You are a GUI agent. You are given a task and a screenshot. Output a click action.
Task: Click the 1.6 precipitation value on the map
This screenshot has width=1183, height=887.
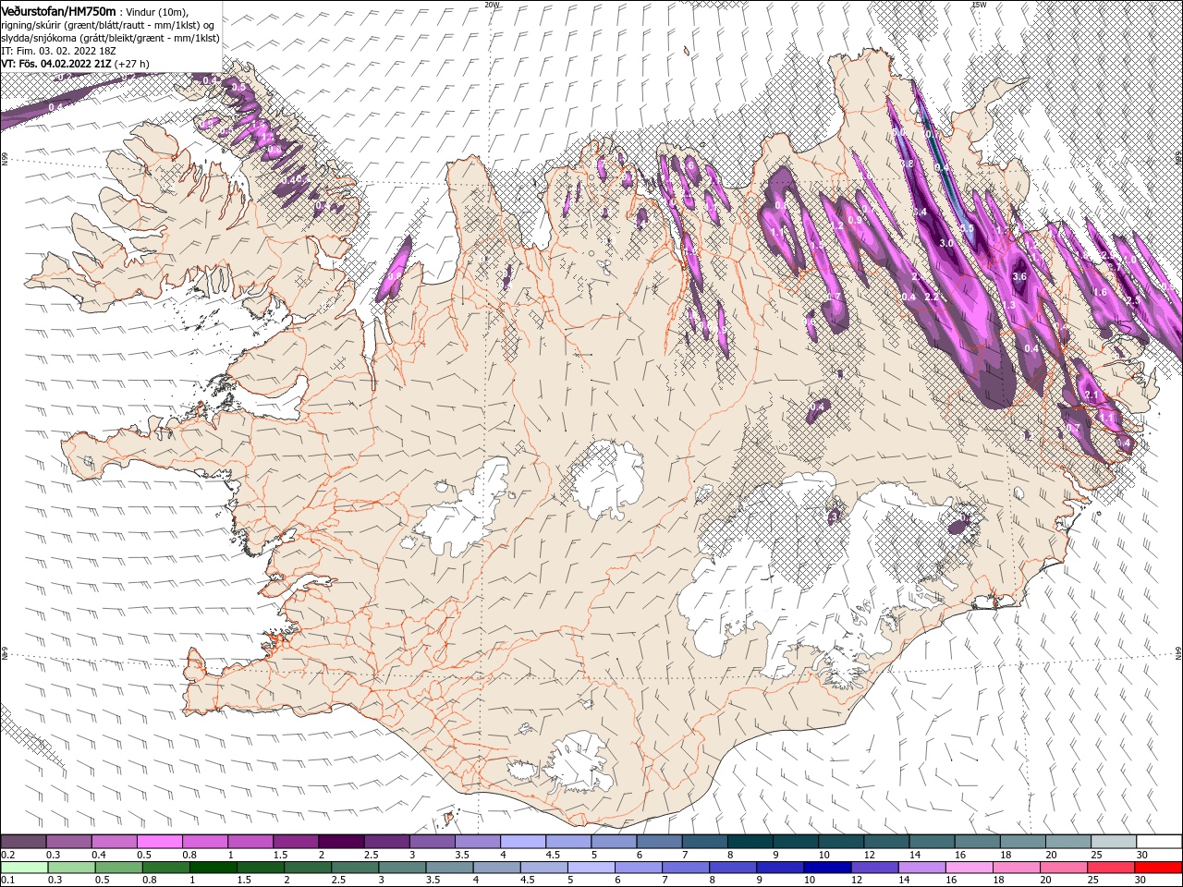point(1100,292)
